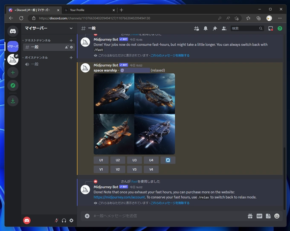
Task: Upscale fourth image with U4
Action: coord(151,160)
